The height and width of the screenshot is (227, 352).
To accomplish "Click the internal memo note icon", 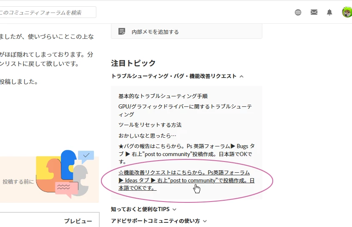I will [122, 31].
